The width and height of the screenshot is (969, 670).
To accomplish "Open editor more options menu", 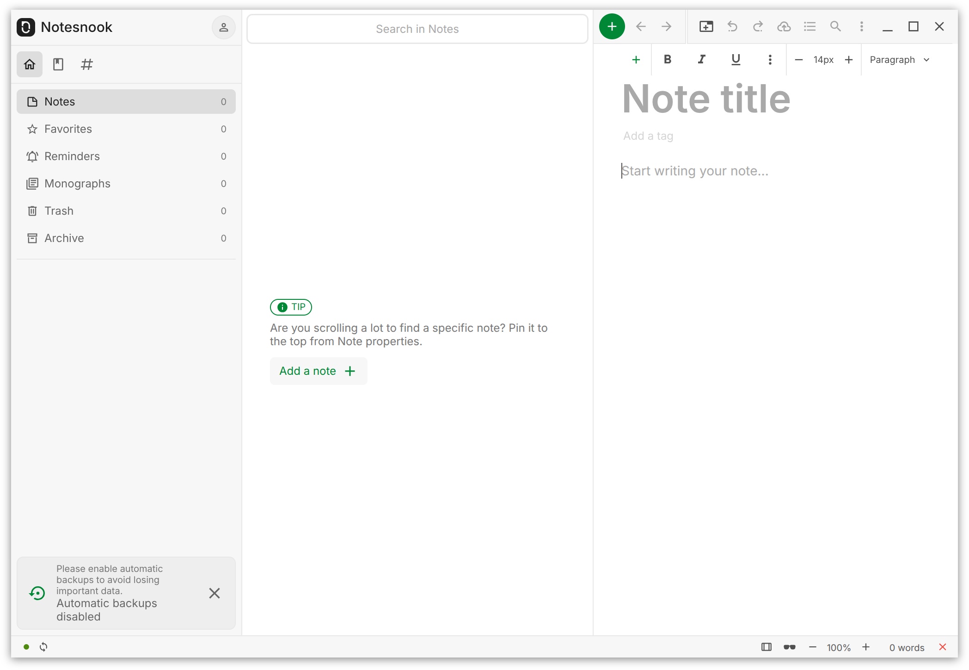I will 861,26.
